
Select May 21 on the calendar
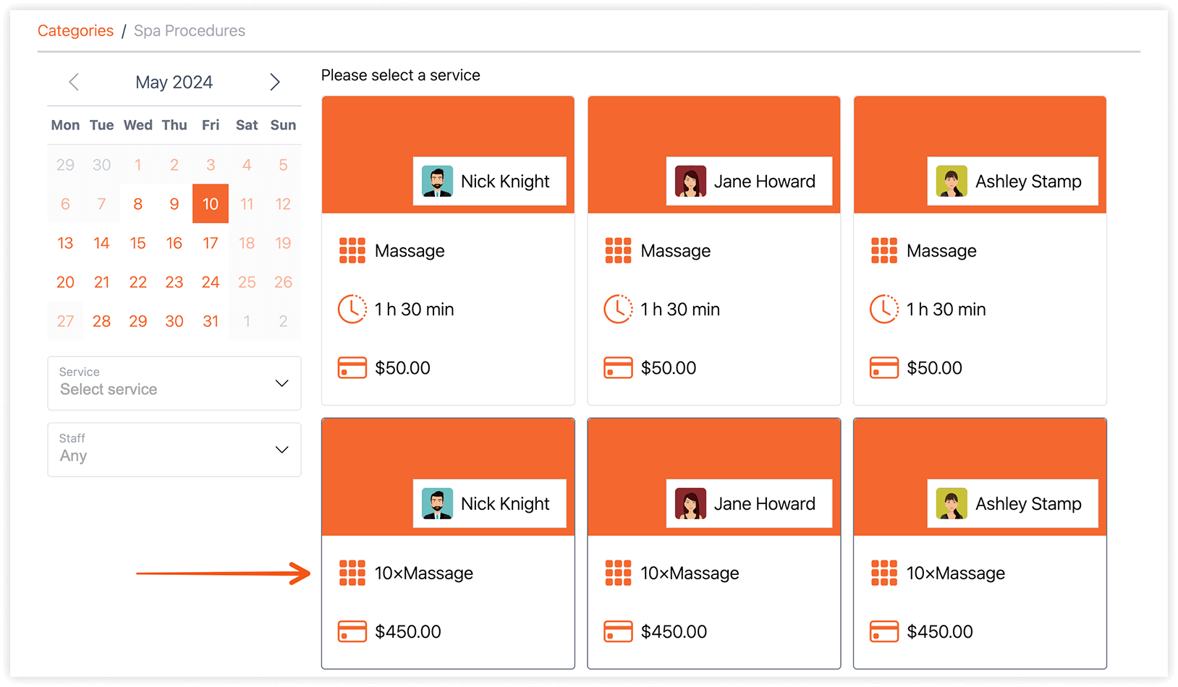(x=102, y=282)
